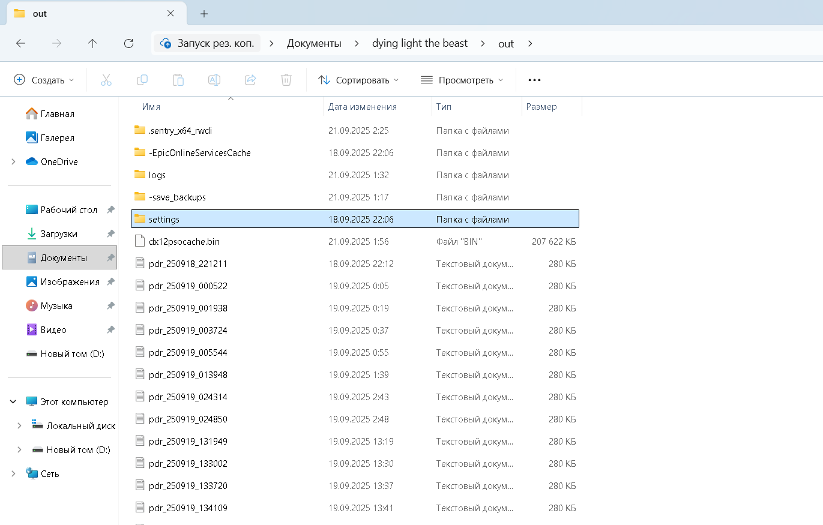Open the three-dots more options menu

tap(534, 80)
